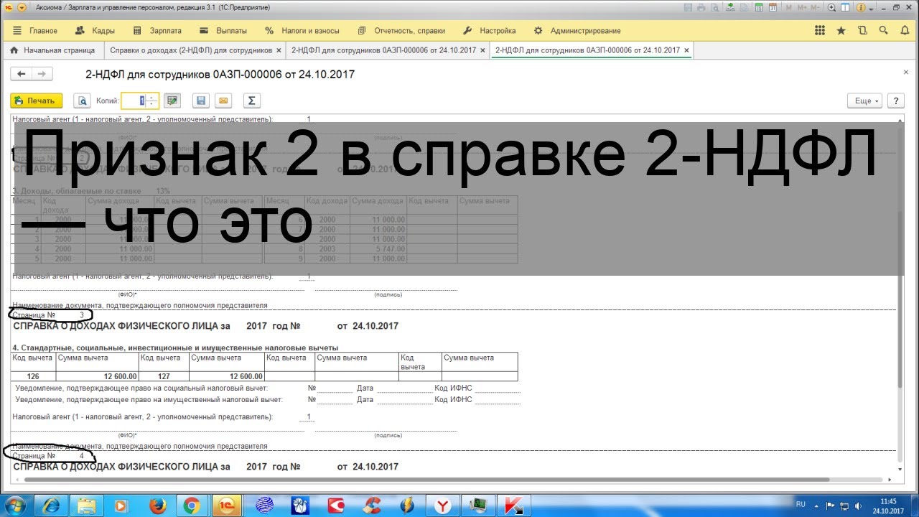Image resolution: width=919 pixels, height=517 pixels.
Task: Click the scroll down arrow of report
Action: coord(900,469)
